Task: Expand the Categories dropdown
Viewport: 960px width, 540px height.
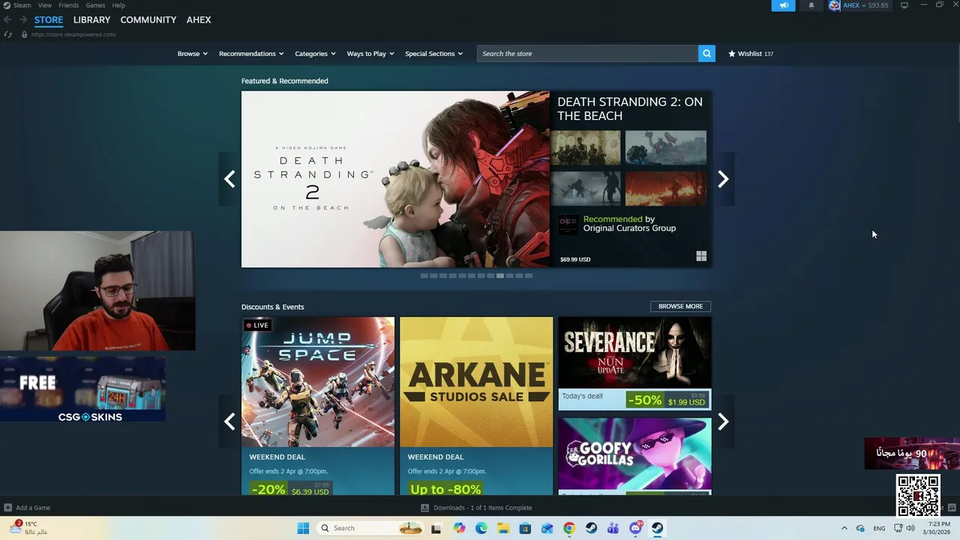Action: point(316,53)
